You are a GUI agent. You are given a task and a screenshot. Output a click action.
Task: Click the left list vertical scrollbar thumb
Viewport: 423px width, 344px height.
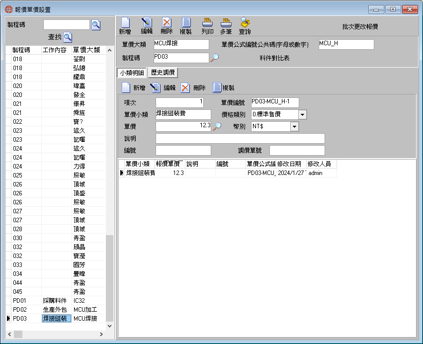pyautogui.click(x=109, y=278)
